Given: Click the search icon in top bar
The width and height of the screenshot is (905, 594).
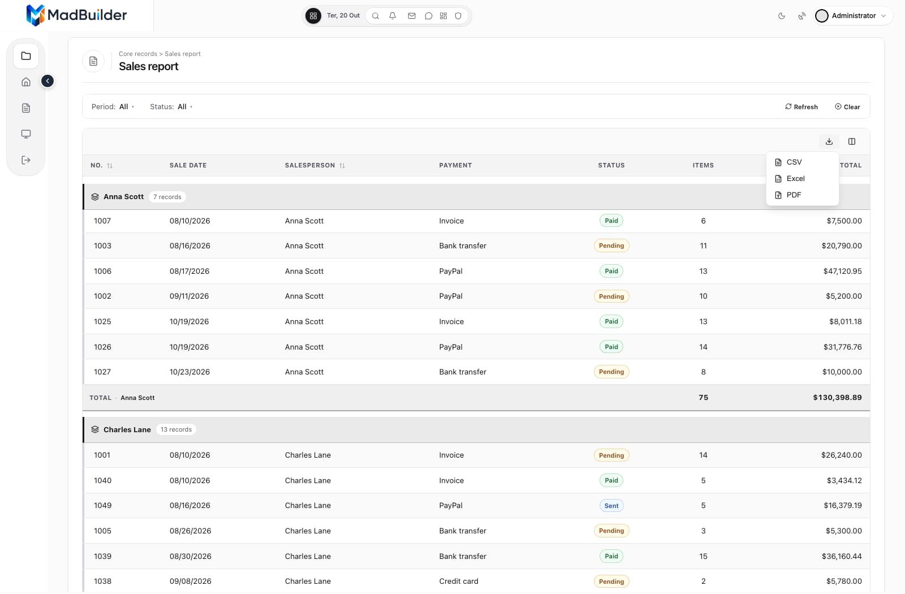Looking at the screenshot, I should 376,16.
